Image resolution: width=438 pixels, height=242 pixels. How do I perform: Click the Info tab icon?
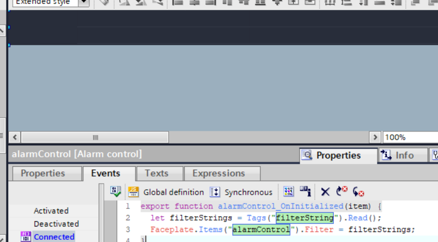[386, 155]
